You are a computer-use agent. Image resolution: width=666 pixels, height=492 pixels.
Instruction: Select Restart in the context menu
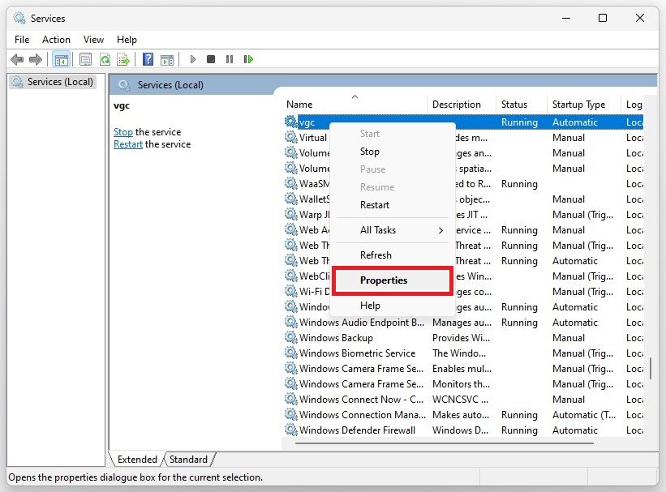[375, 205]
